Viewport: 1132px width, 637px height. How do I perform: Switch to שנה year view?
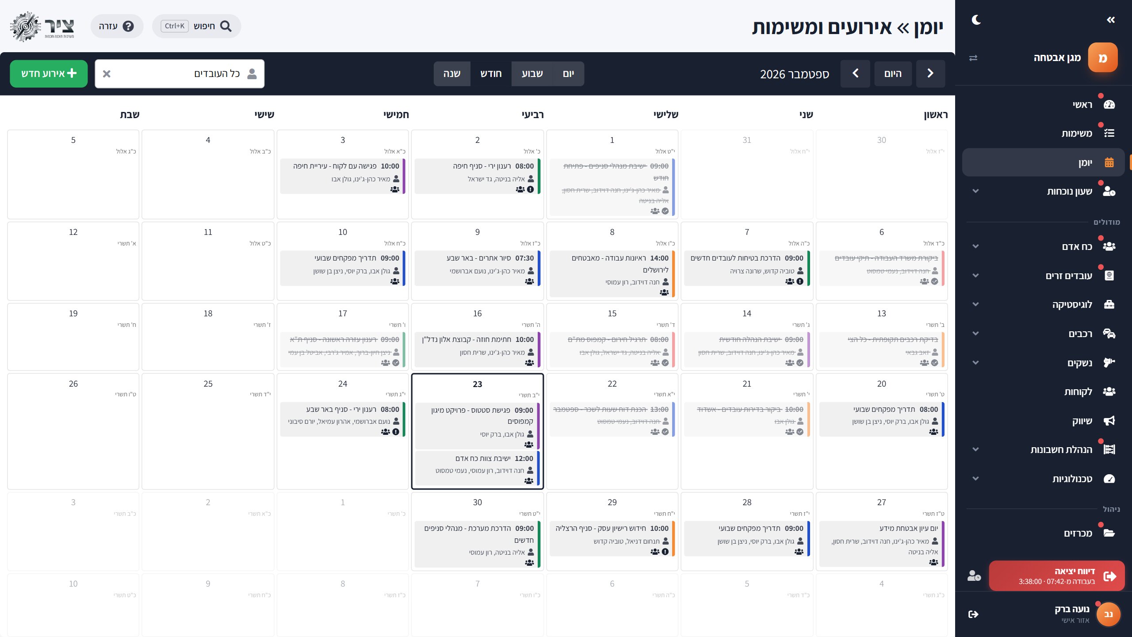(x=452, y=73)
